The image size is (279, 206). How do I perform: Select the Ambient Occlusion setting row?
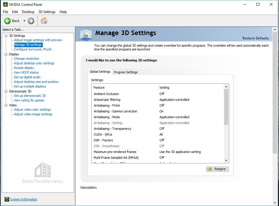pyautogui.click(x=158, y=94)
